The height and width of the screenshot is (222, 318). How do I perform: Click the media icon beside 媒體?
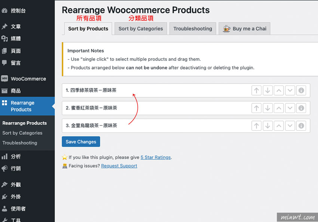(4, 38)
